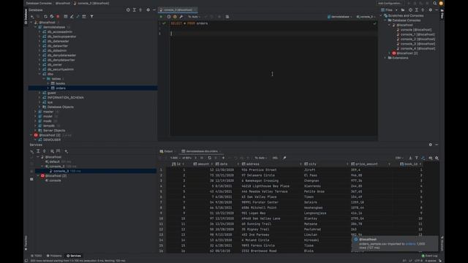The image size is (468, 263).
Task: Open the table editor icon in Database toolbar
Action: pyautogui.click(x=66, y=17)
